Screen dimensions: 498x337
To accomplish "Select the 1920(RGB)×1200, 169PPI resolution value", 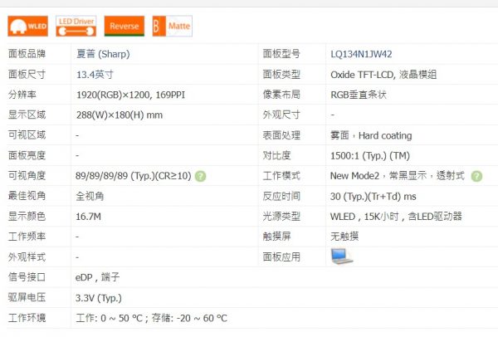I will (130, 95).
